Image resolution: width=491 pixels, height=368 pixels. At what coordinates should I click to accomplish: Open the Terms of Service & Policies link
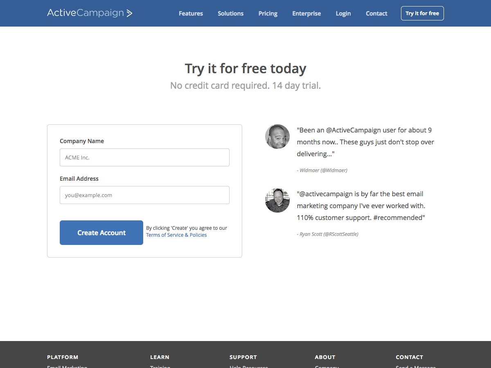coord(176,235)
